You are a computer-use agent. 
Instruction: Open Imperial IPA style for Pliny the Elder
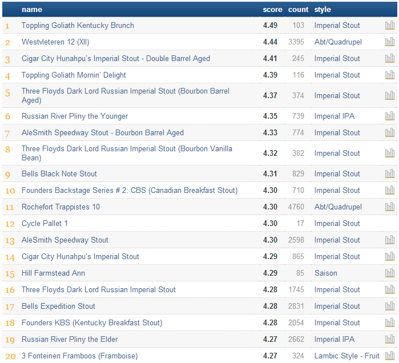[334, 339]
